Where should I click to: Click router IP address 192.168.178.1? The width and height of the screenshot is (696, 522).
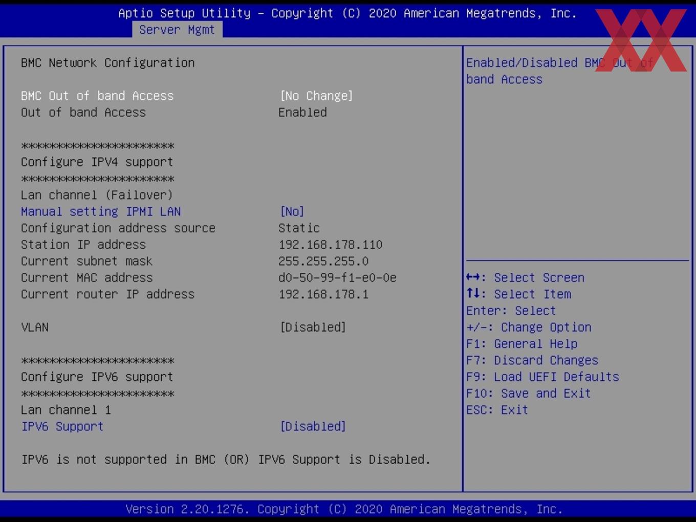[x=323, y=294]
